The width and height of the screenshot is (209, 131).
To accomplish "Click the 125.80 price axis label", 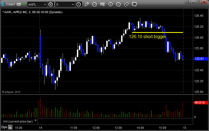I will point(199,48).
